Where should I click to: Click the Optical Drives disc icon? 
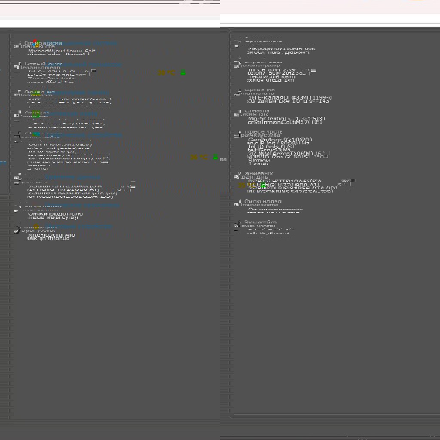pyautogui.click(x=16, y=208)
